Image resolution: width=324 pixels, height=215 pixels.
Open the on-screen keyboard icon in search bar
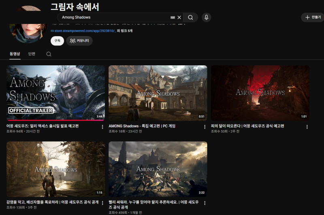point(173,17)
